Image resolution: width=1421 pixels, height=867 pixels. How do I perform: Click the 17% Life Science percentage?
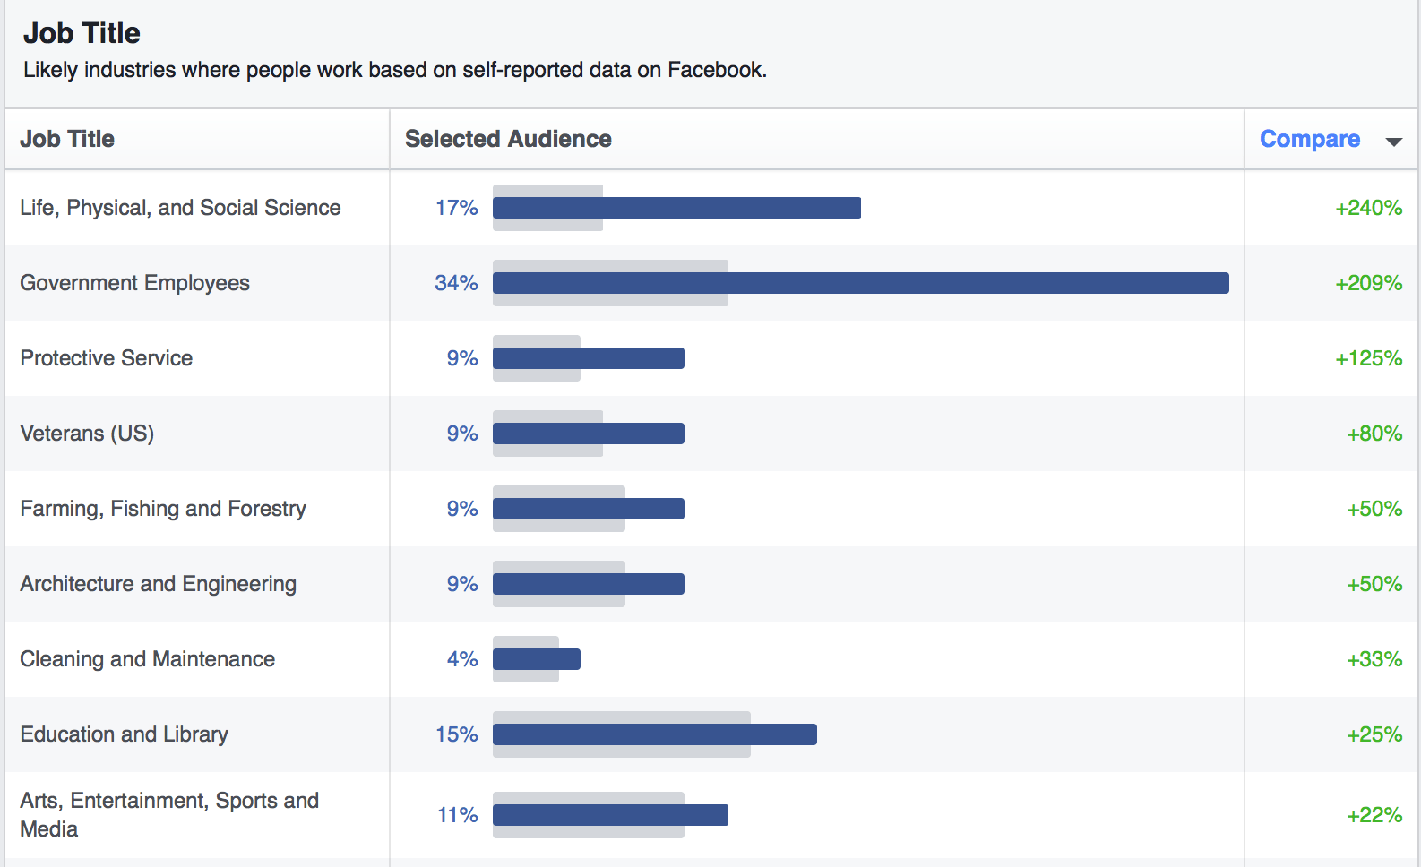click(x=457, y=208)
